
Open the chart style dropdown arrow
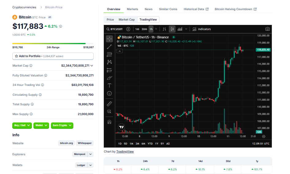tap(186, 29)
